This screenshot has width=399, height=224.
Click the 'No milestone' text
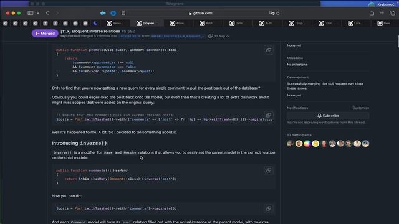point(297,65)
